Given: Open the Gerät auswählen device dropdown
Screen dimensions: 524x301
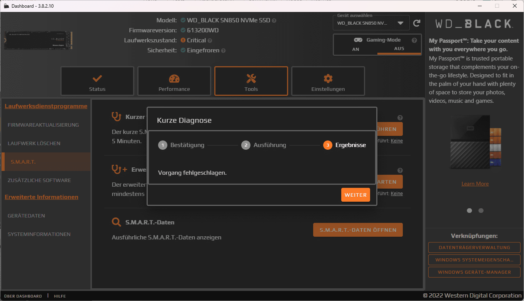Looking at the screenshot, I should [x=371, y=23].
